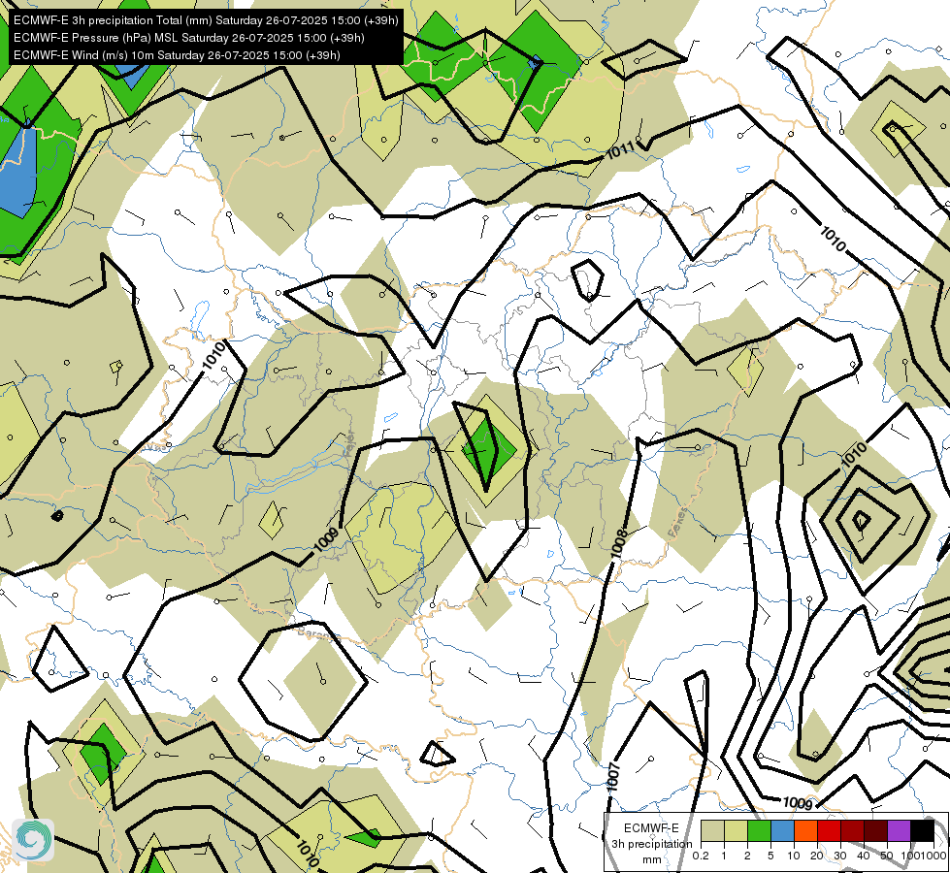This screenshot has height=873, width=950.
Task: Select the maroon 40–50 mm legend swatch
Action: 875,830
